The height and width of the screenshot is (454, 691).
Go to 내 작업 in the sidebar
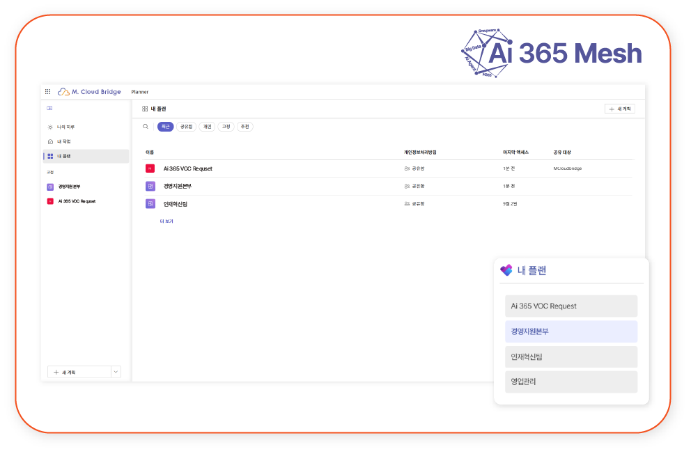(x=64, y=141)
